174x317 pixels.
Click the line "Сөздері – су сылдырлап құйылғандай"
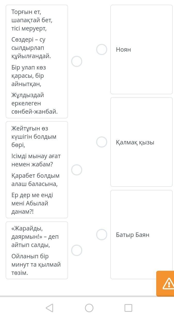pos(31,48)
